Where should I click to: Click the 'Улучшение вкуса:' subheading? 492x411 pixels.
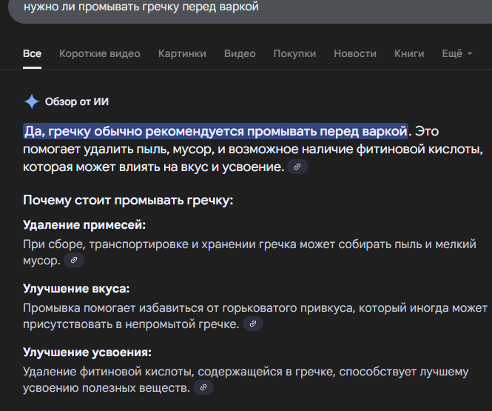tap(76, 289)
